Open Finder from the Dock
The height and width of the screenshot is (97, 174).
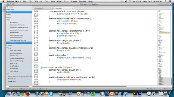9,93
